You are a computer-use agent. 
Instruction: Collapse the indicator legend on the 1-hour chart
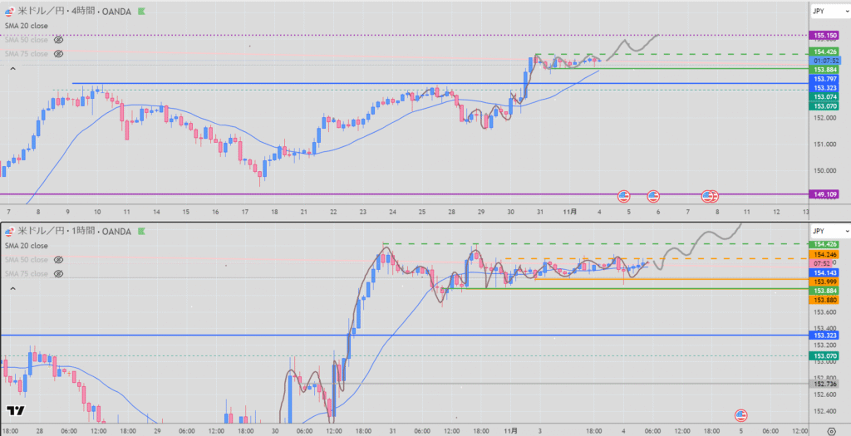tap(12, 287)
